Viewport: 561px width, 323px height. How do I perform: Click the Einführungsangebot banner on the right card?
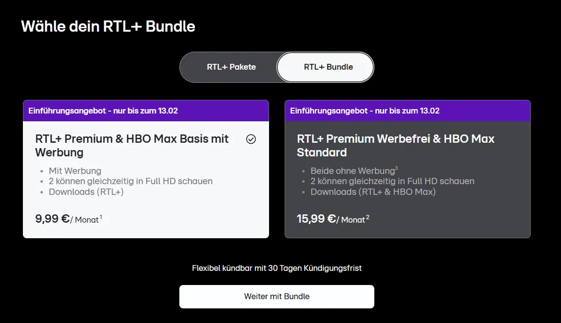coord(407,111)
